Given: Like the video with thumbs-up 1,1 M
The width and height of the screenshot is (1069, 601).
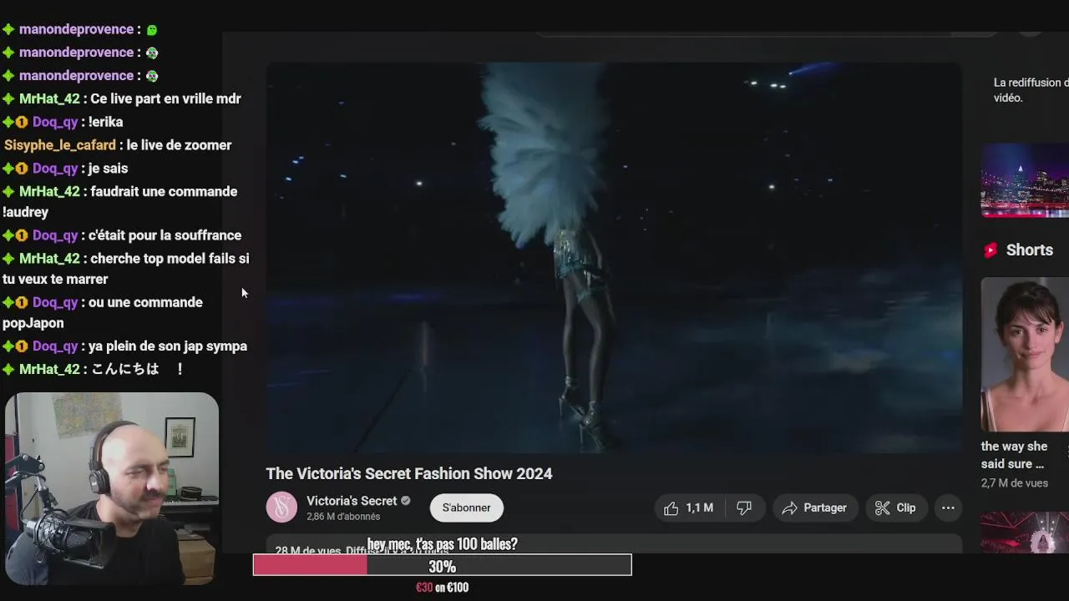Looking at the screenshot, I should tap(690, 508).
